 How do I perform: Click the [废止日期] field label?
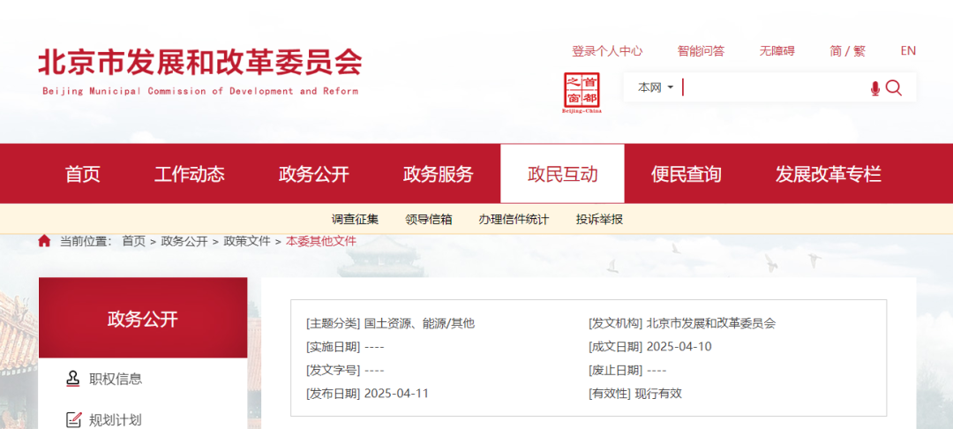point(616,370)
